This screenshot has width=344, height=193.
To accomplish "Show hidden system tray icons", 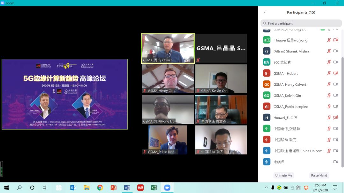I will coord(266,188).
